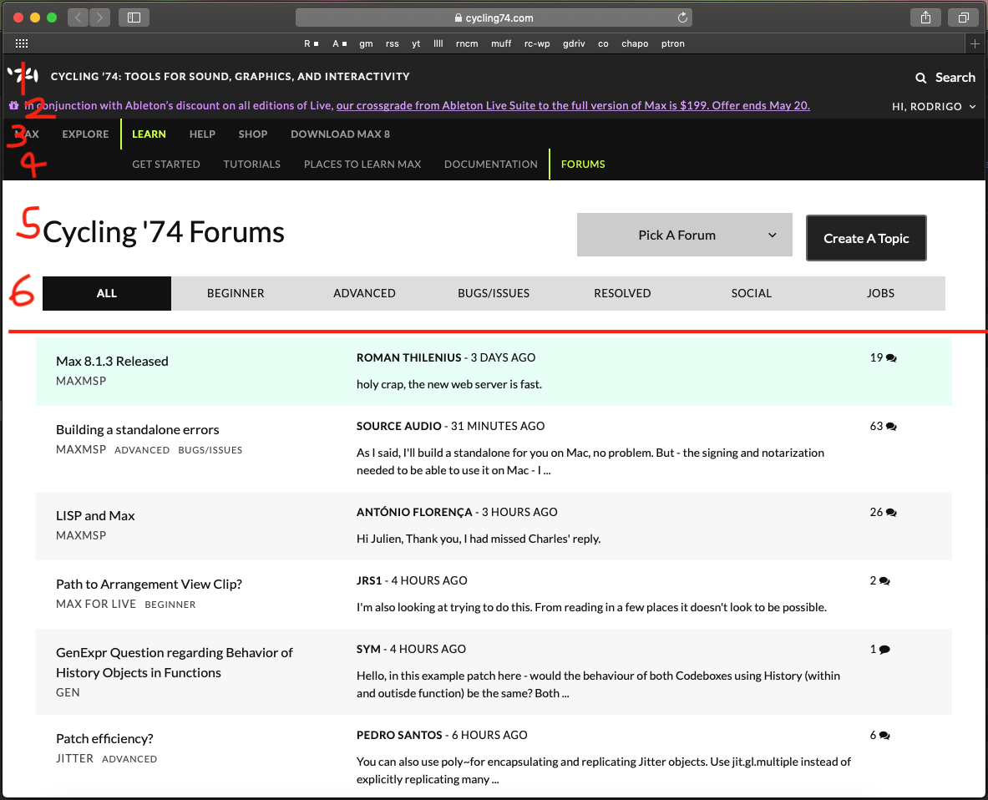
Task: Click the MAX FOR LIVE category tag
Action: (96, 604)
